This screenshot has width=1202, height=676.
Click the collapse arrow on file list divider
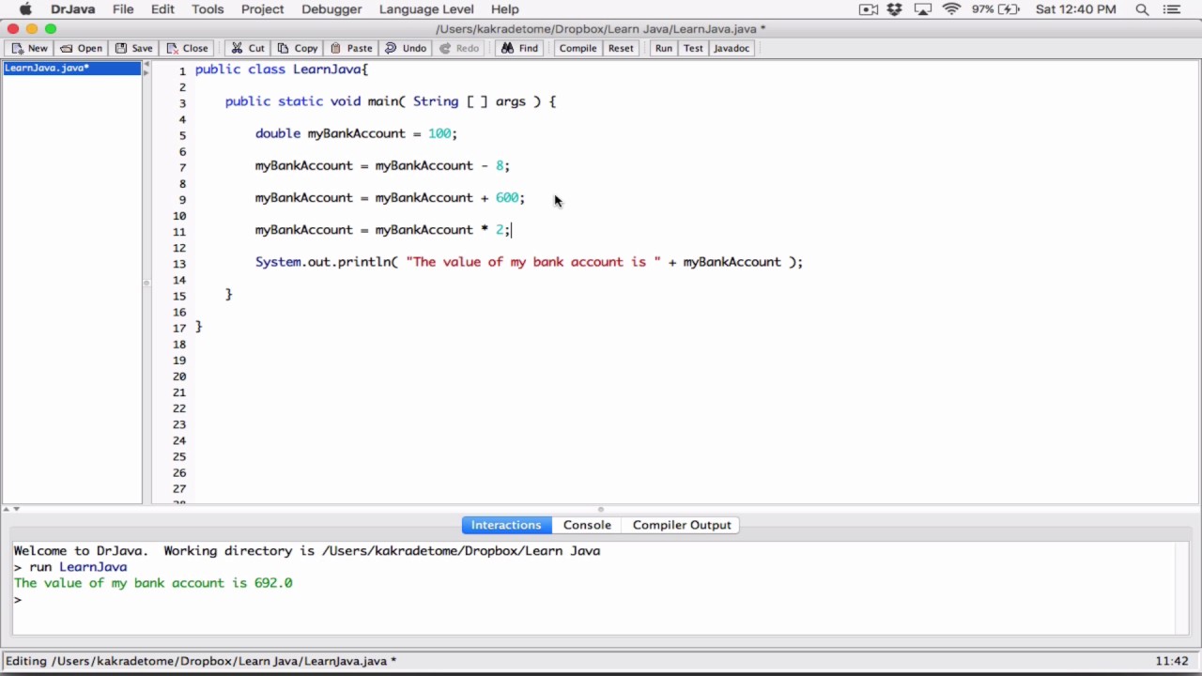click(146, 64)
